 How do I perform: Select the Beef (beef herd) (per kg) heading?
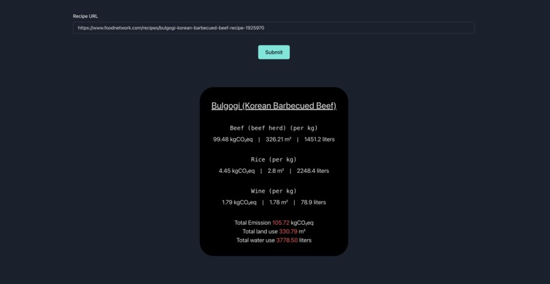[274, 128]
